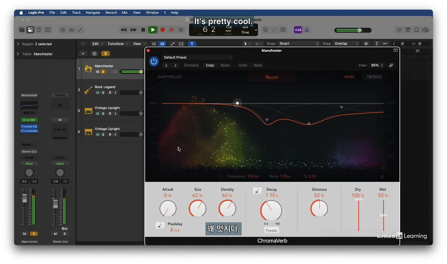Click the Freeze button under Decay
Image resolution: width=447 pixels, height=264 pixels.
click(x=271, y=230)
